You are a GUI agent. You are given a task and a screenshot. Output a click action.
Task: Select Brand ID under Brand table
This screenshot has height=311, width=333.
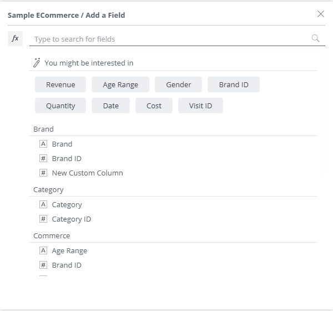pos(67,158)
